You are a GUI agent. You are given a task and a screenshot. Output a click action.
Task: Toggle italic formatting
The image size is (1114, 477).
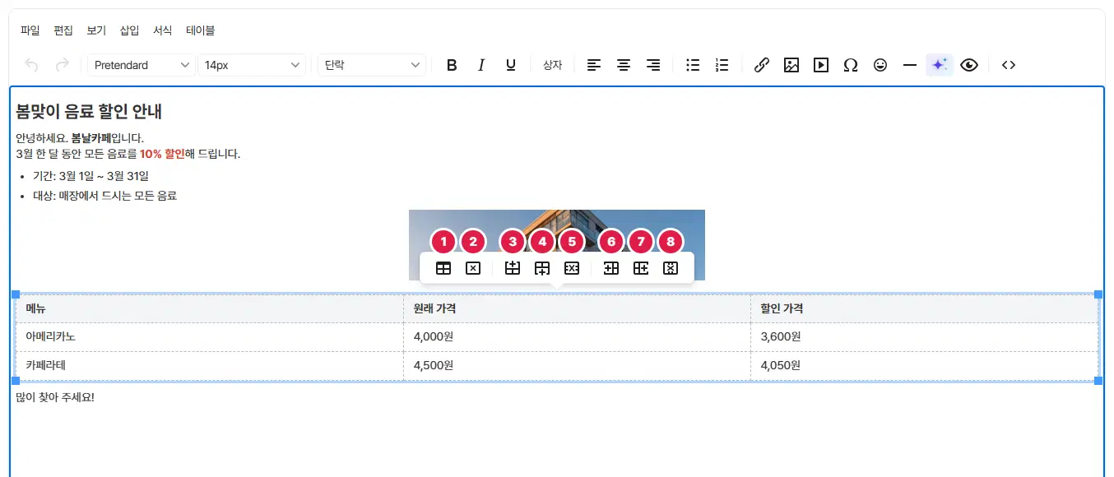pos(481,65)
